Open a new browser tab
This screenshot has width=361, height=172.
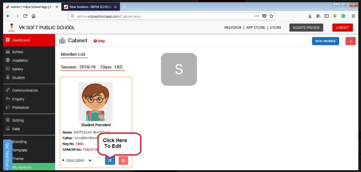[x=124, y=7]
